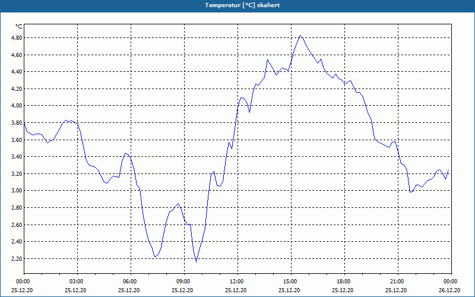The height and width of the screenshot is (297, 475).
Task: Select the 4,40 y-axis label
Action: (x=17, y=72)
